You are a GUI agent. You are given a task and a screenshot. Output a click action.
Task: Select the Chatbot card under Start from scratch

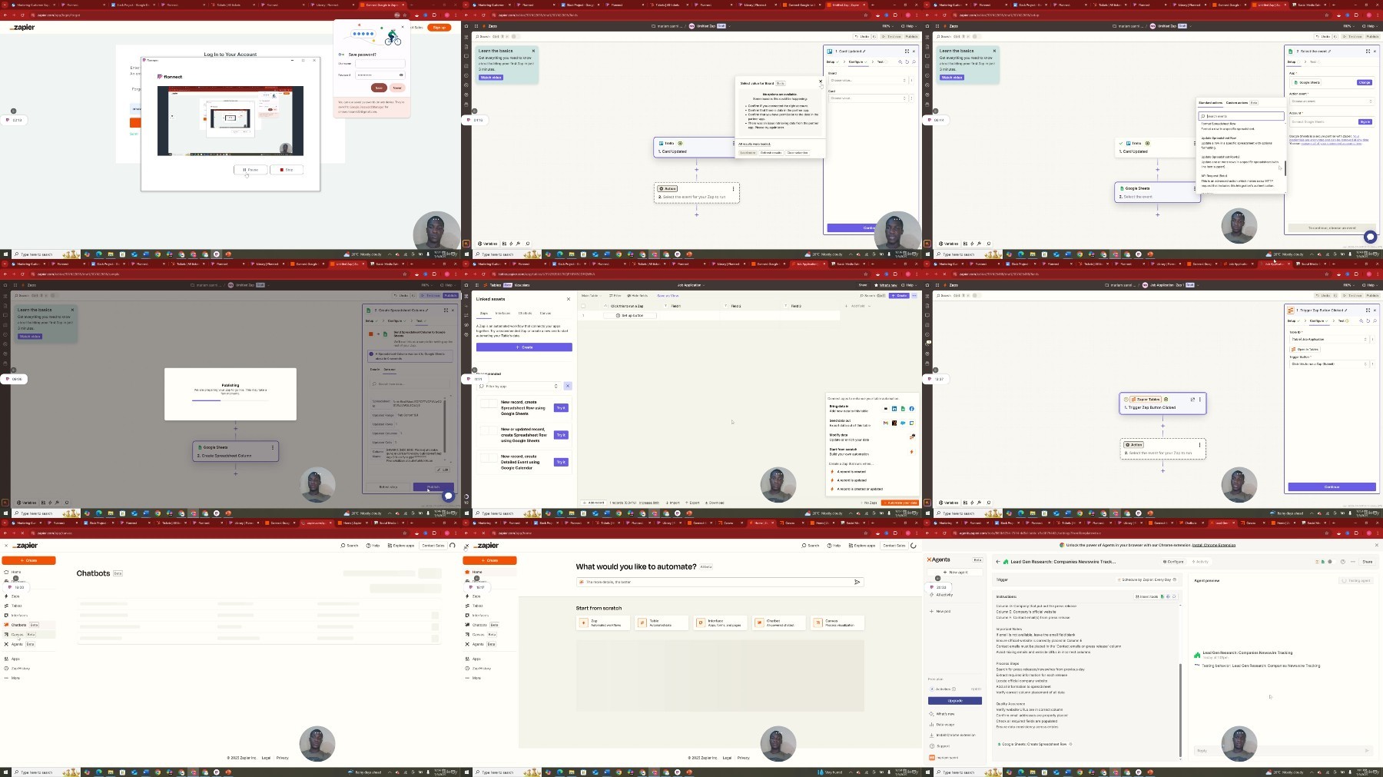coord(778,623)
